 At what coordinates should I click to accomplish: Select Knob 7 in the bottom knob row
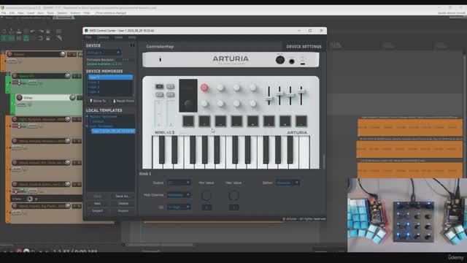(x=236, y=104)
